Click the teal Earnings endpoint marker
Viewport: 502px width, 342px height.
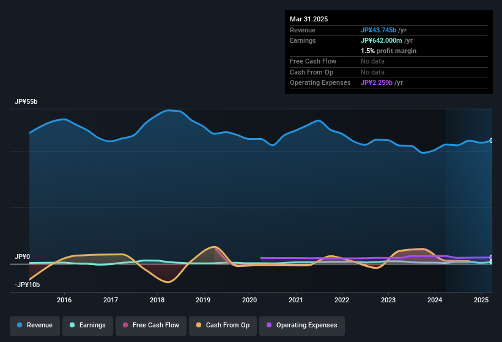tap(492, 262)
